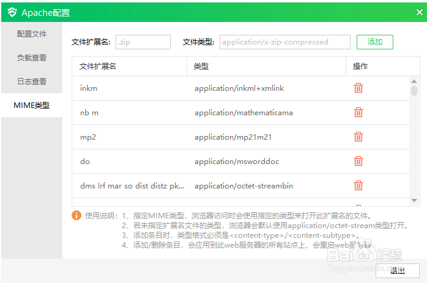Delete the octet-streambin entry

pos(358,186)
